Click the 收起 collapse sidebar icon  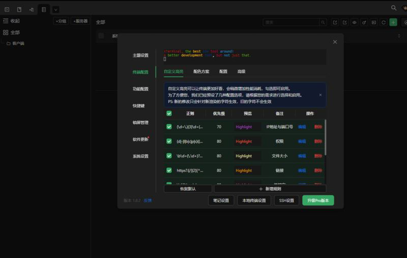[6, 21]
